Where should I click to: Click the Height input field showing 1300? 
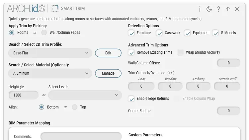pos(24,95)
